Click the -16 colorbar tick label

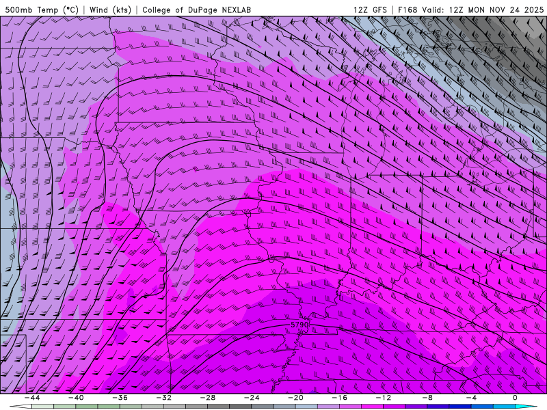click(x=339, y=398)
